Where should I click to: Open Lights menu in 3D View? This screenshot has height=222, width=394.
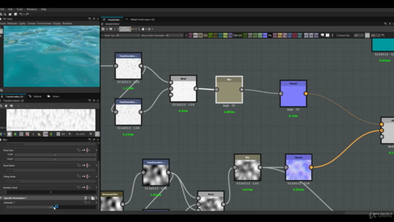click(22, 23)
